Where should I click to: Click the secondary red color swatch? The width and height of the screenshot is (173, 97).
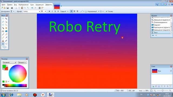[x=6, y=69]
